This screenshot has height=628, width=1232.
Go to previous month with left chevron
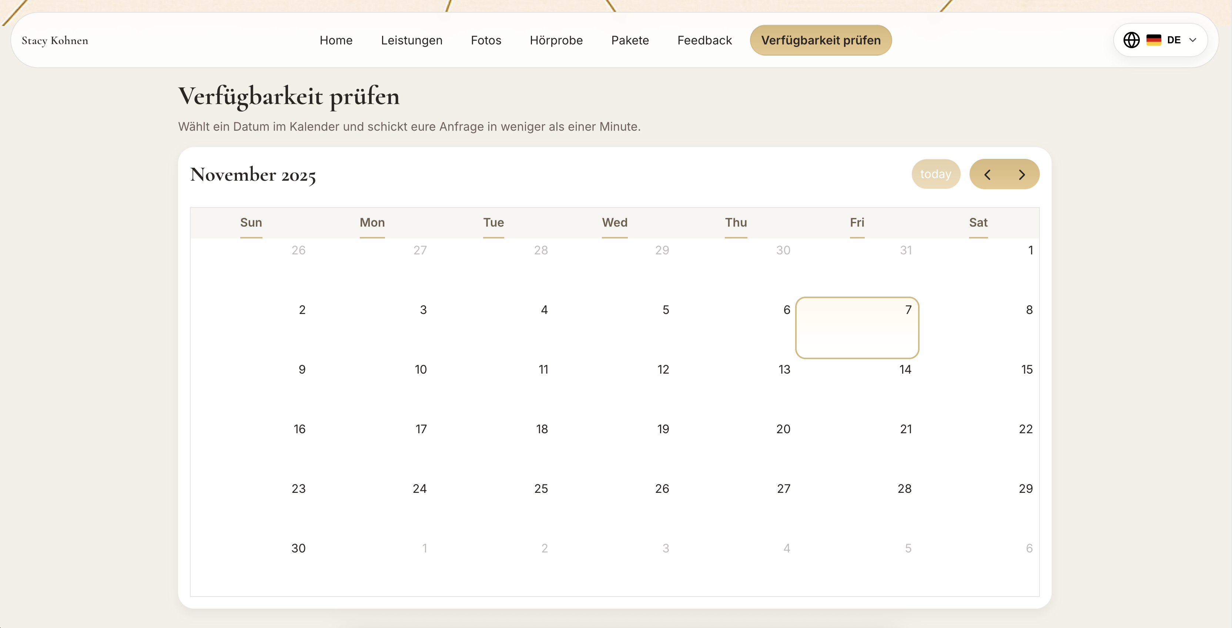[987, 174]
